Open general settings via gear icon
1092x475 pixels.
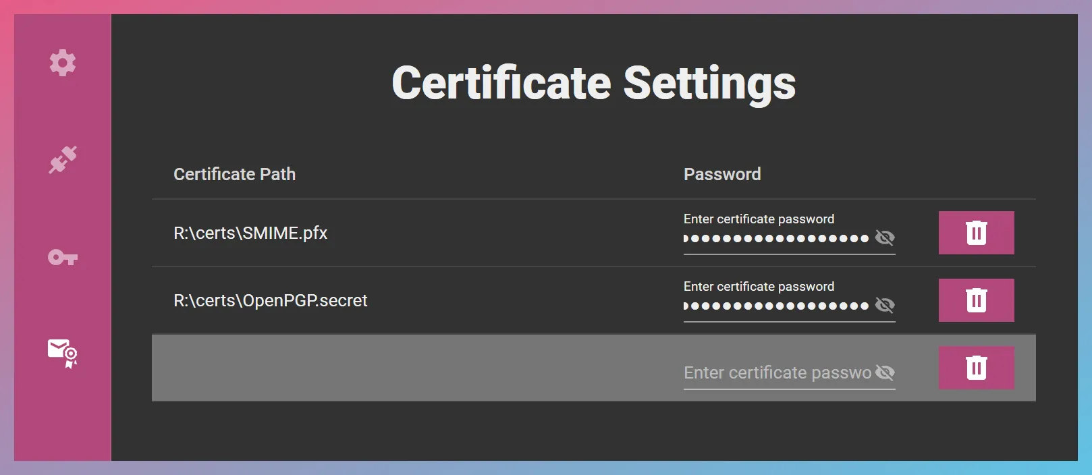point(62,63)
